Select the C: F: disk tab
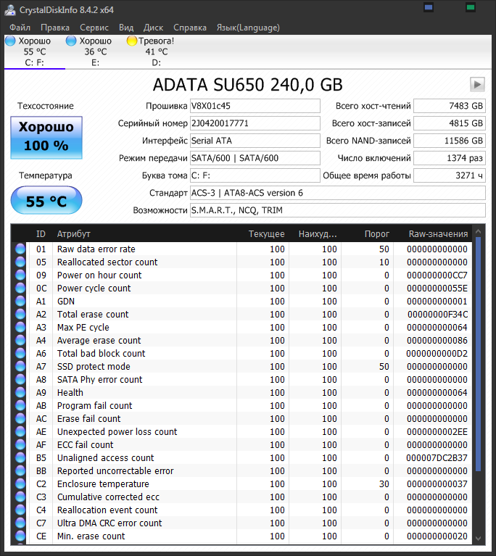The width and height of the screenshot is (496, 556). click(35, 51)
